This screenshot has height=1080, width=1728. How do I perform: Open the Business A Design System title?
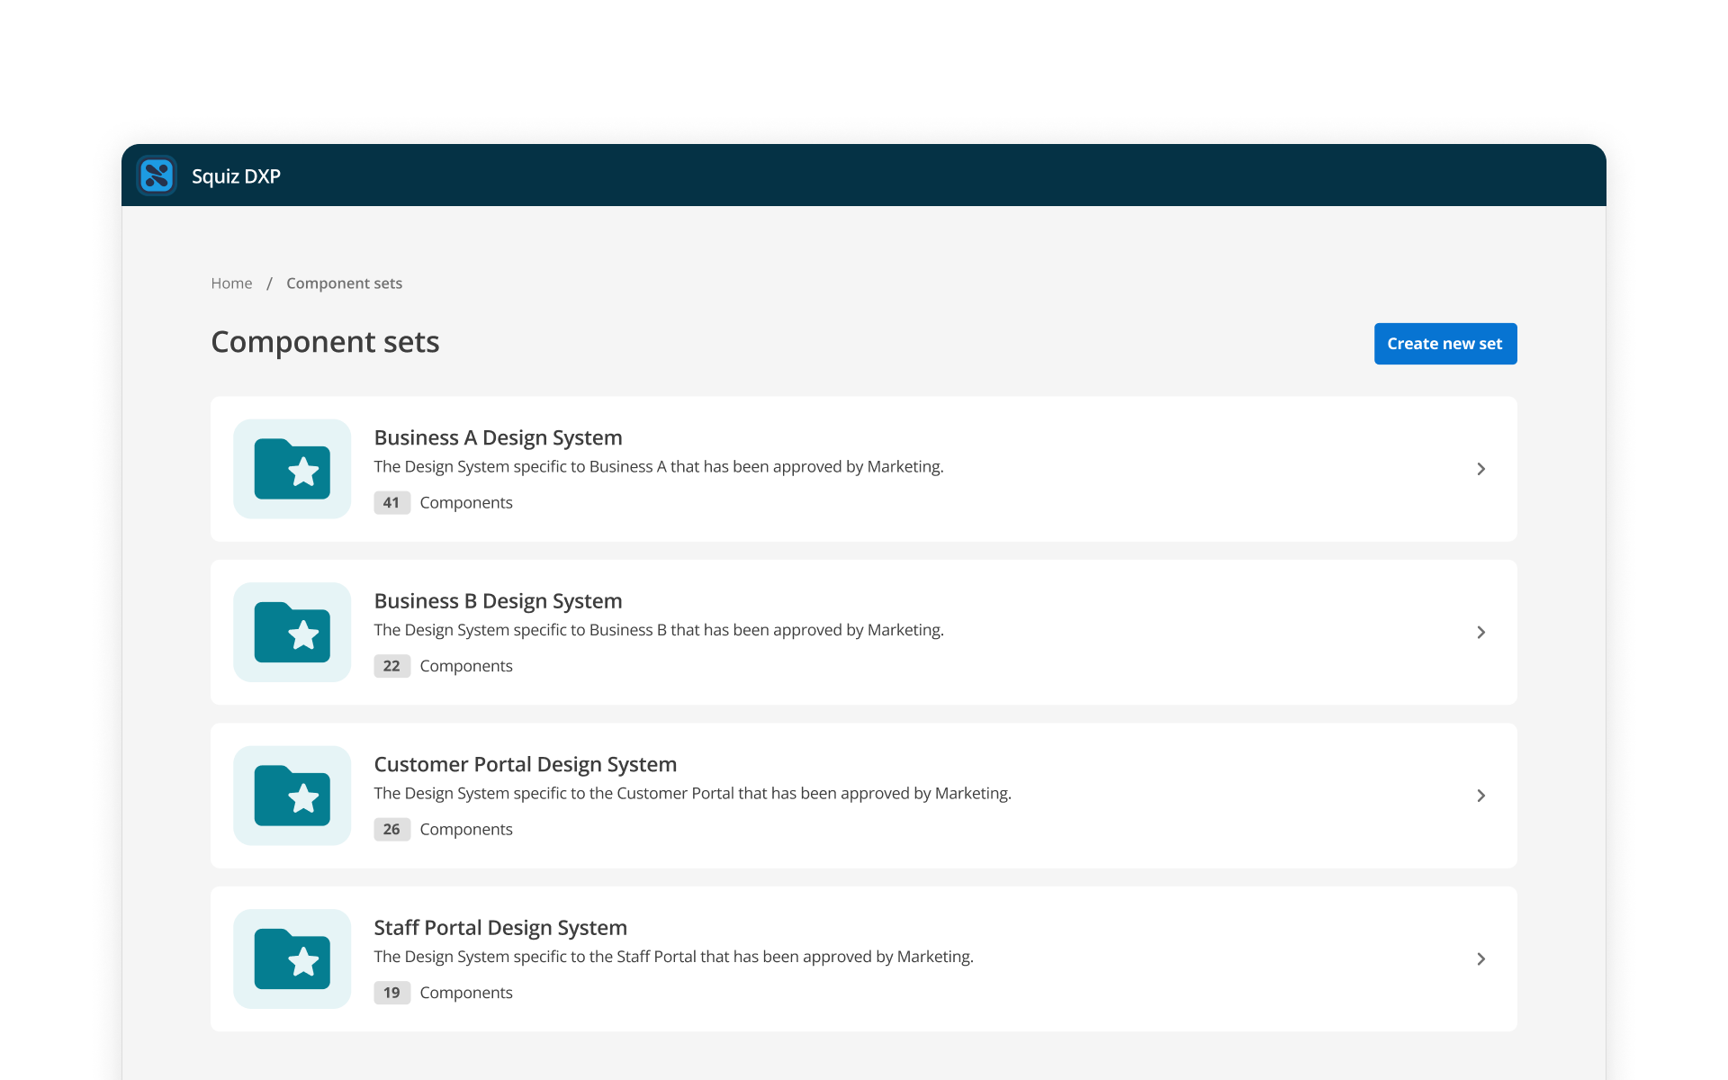click(x=498, y=437)
